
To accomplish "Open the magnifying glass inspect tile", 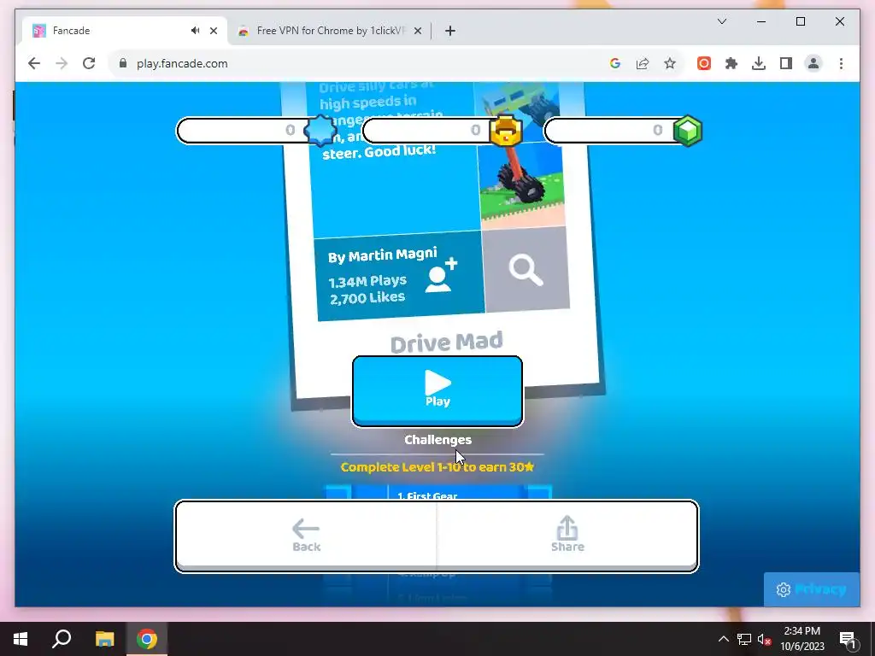I will point(526,270).
